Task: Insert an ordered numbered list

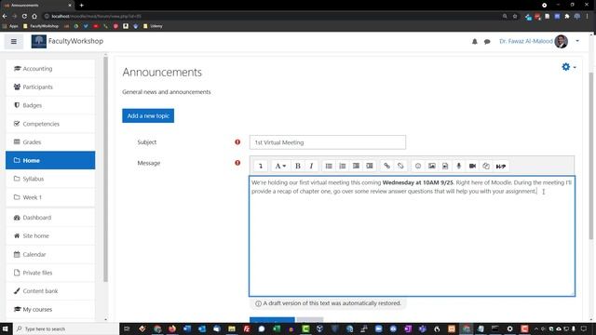Action: point(343,166)
